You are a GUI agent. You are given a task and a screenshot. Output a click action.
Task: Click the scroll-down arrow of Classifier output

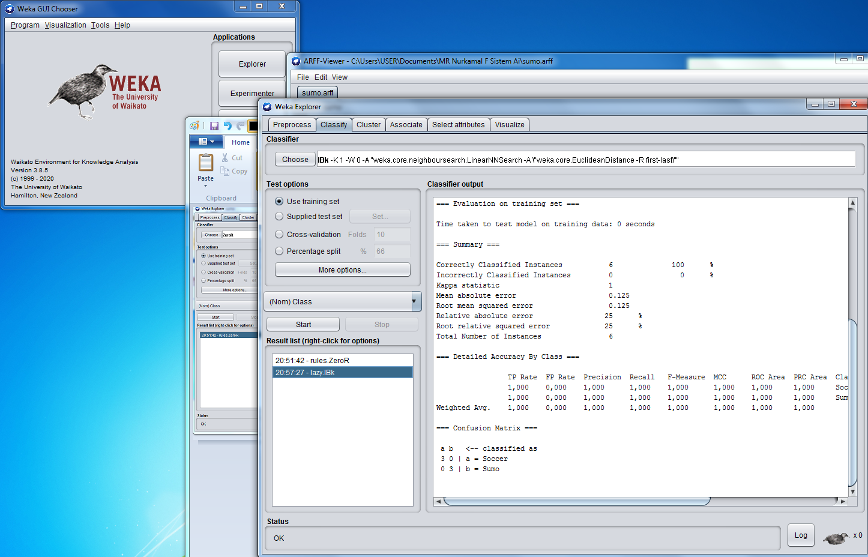(x=852, y=492)
